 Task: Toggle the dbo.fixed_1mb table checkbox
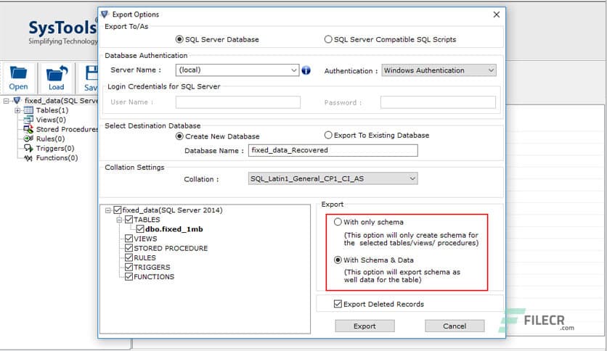coord(140,229)
